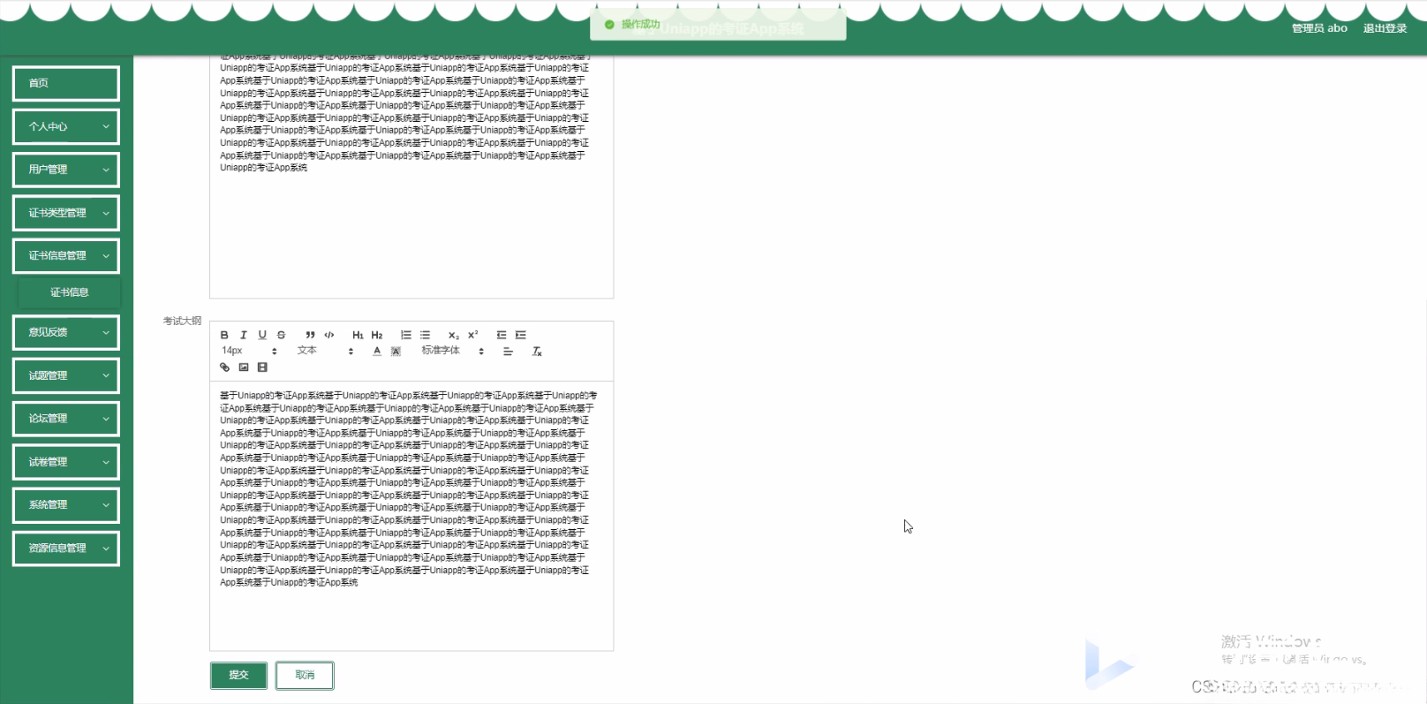
Task: Clear text formatting
Action: coord(537,351)
